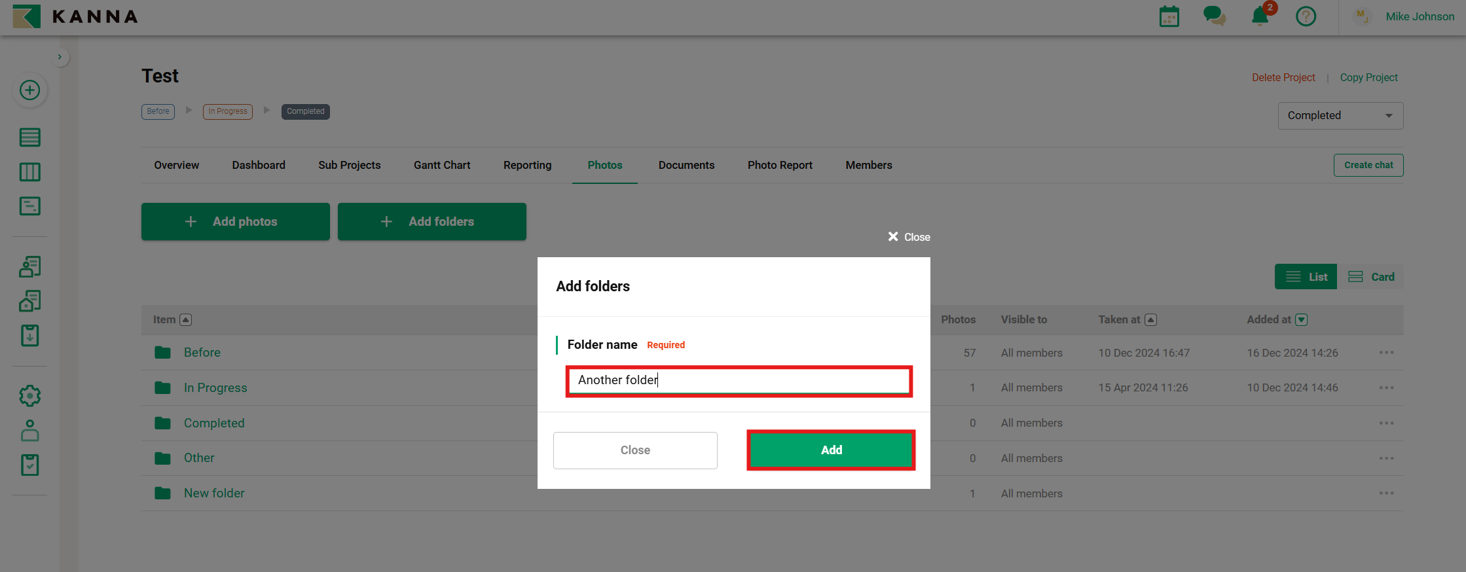Click the X Close icon above dialog
The width and height of the screenshot is (1466, 572).
click(x=908, y=237)
